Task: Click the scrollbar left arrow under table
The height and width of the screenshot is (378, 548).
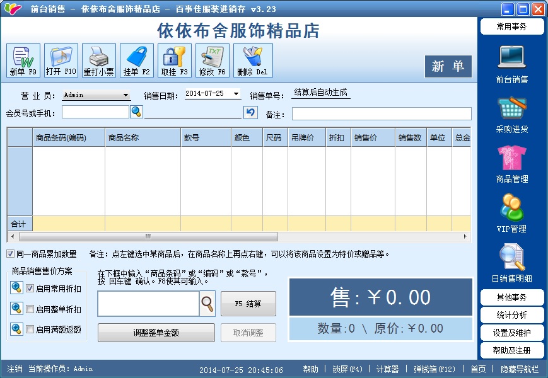Action: (x=13, y=237)
